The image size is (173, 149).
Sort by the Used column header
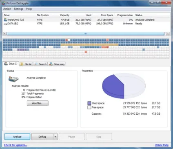click(89, 15)
